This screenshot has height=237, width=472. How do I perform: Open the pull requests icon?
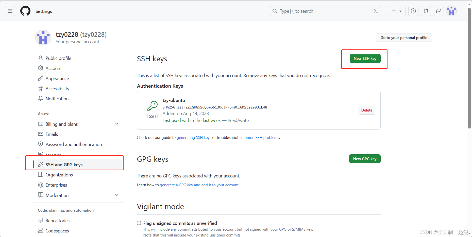pos(426,11)
